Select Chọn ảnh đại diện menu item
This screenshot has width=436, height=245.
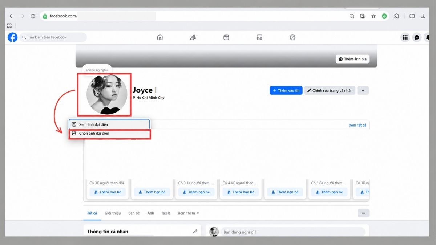(x=109, y=134)
